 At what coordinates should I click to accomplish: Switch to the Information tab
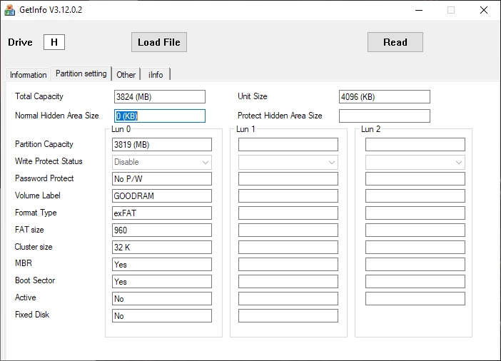28,75
